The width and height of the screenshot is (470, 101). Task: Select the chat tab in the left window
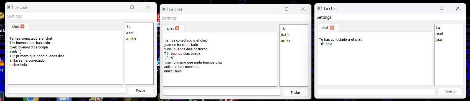click(x=16, y=27)
